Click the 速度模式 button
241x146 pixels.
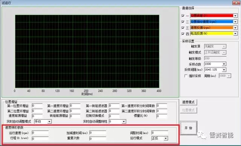coord(188,102)
